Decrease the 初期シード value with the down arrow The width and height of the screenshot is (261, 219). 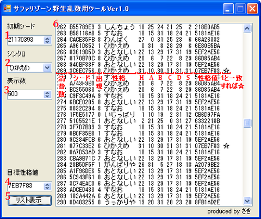click(47, 42)
